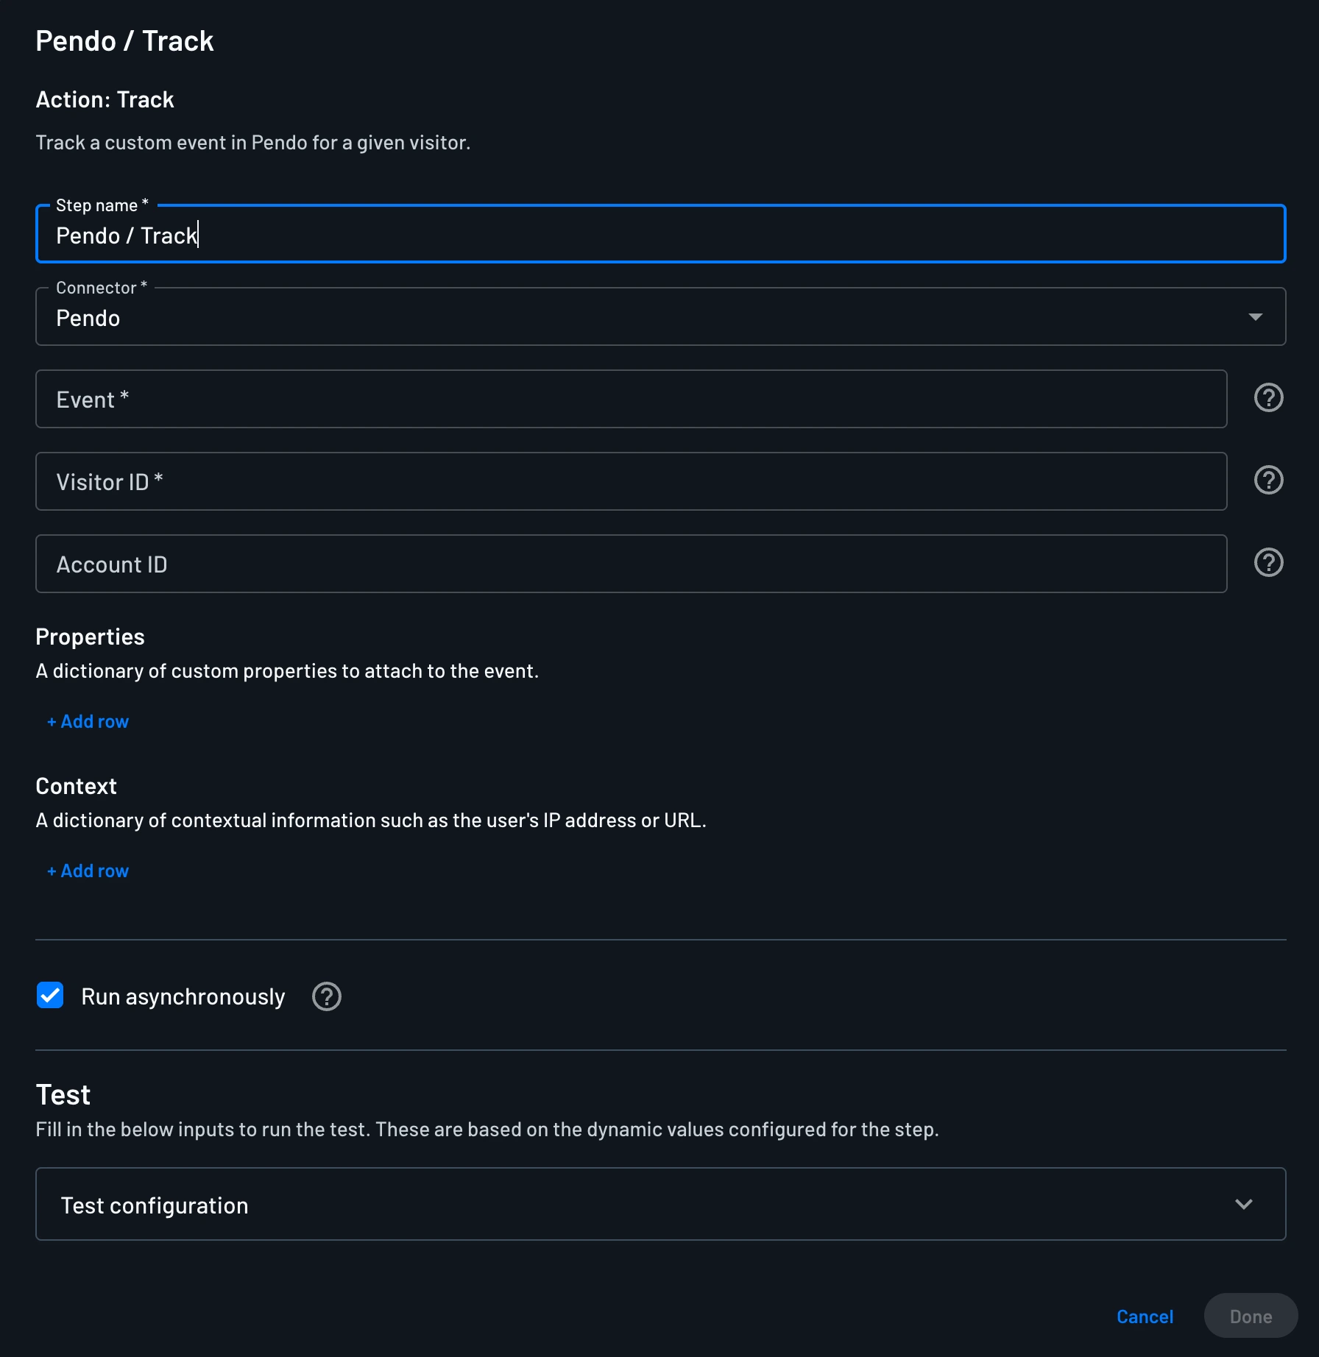Click the Account ID help question mark

coord(1268,563)
